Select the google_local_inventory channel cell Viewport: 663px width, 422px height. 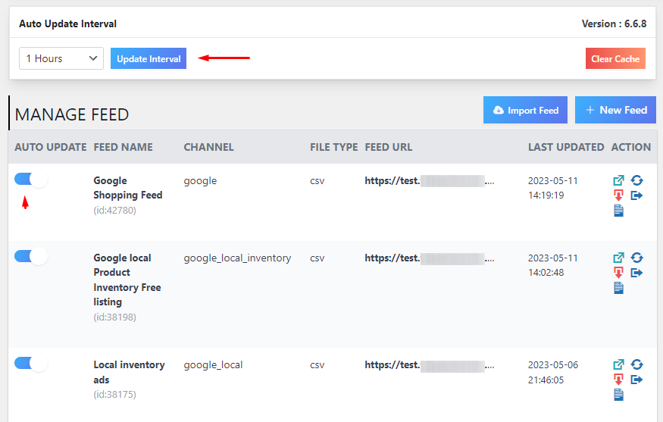[x=237, y=258]
